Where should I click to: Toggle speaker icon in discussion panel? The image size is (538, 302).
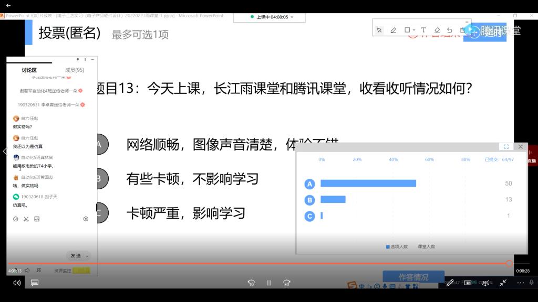click(x=27, y=270)
